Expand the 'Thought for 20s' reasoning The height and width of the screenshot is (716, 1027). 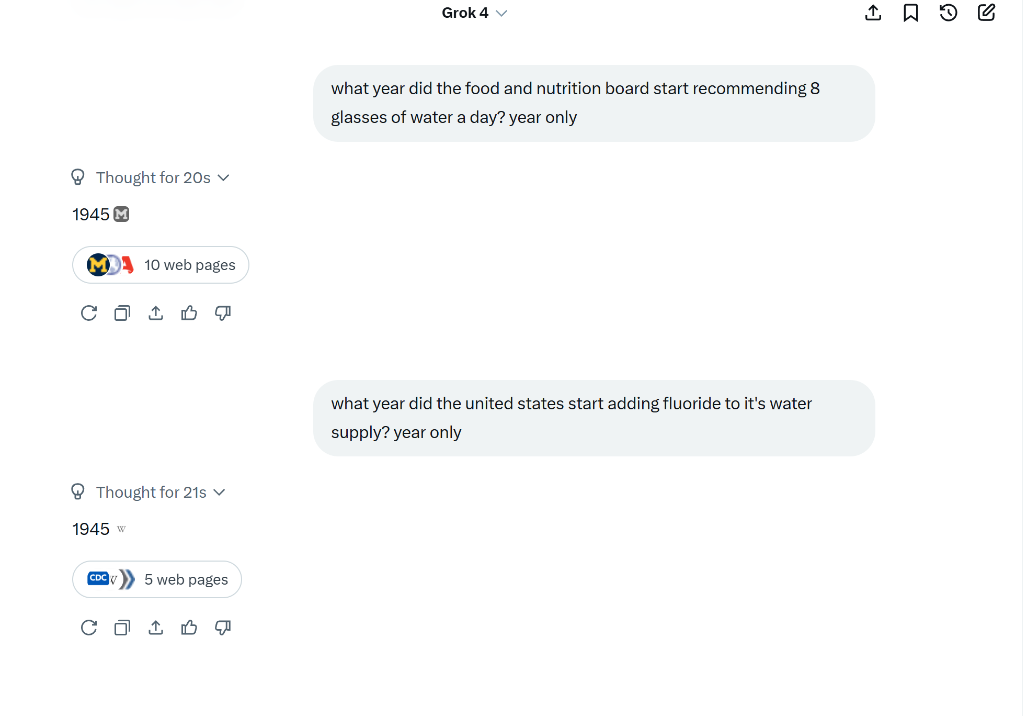coord(151,178)
